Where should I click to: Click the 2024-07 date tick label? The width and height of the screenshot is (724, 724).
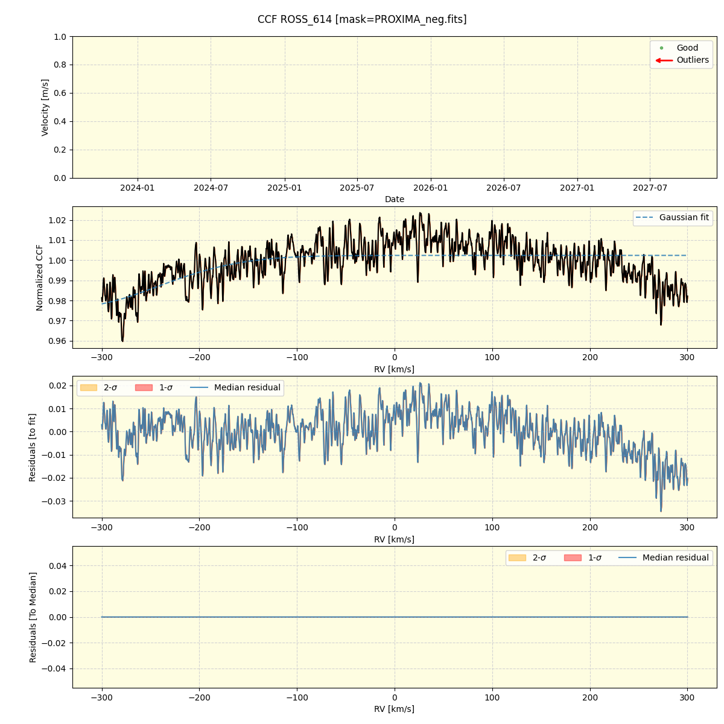[x=211, y=188]
